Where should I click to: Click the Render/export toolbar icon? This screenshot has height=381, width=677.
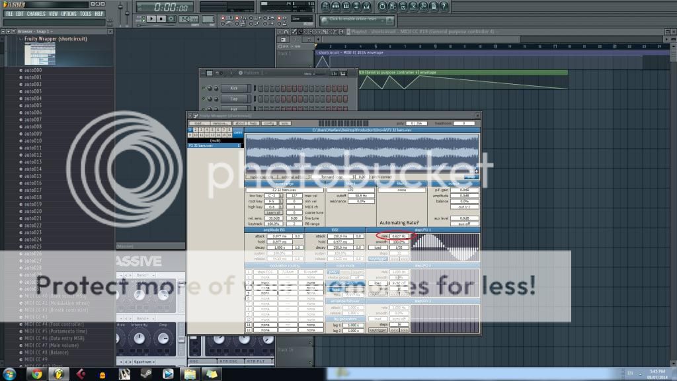(403, 6)
